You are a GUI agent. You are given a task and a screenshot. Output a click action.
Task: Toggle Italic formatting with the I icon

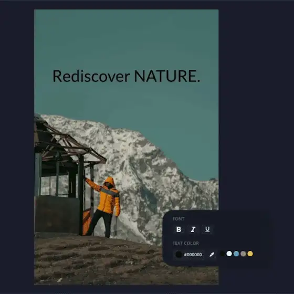(193, 229)
